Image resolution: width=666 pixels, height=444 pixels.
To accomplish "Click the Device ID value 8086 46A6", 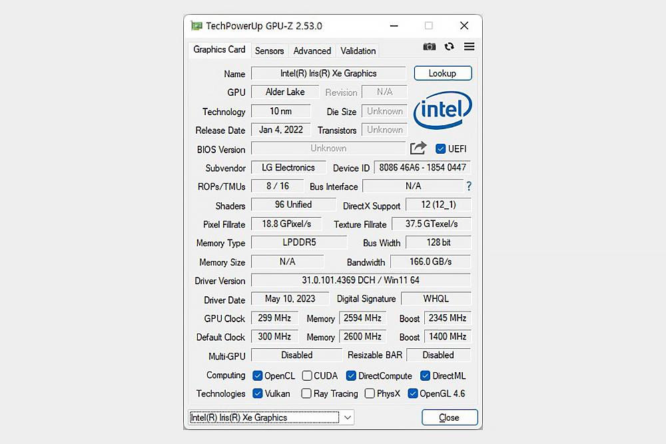I will coord(422,167).
